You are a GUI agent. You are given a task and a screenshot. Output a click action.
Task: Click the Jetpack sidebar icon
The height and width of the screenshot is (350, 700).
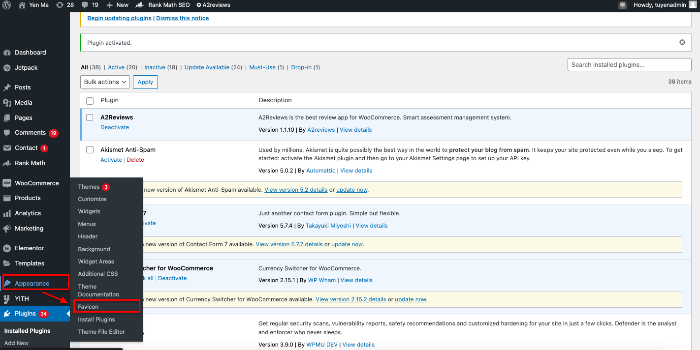(7, 68)
